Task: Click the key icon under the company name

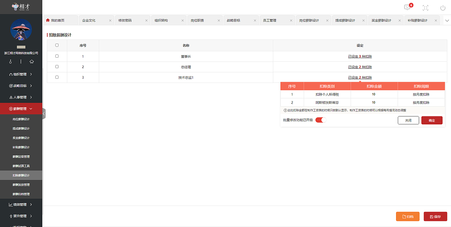Action: click(10, 61)
